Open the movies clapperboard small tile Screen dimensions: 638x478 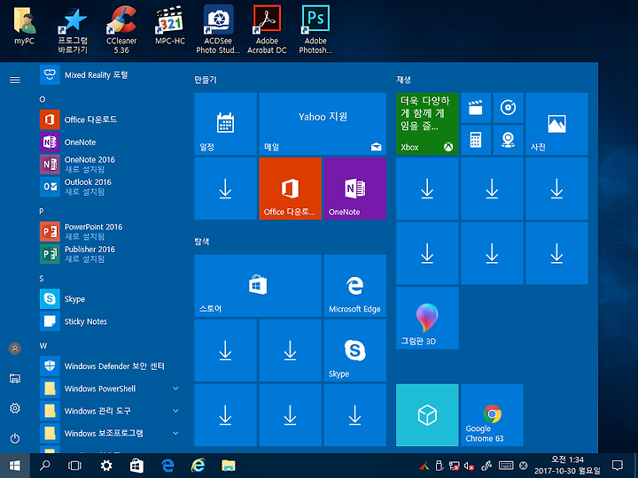pos(476,108)
